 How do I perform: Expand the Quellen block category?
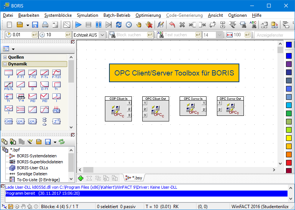click(x=5, y=57)
